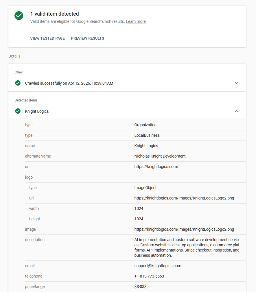256x292 pixels.
Task: Click the PREVIEW RESULTS button
Action: pos(87,38)
